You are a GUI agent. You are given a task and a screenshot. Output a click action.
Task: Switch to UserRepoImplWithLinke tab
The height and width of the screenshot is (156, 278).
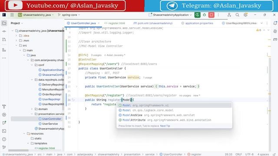coord(239,23)
